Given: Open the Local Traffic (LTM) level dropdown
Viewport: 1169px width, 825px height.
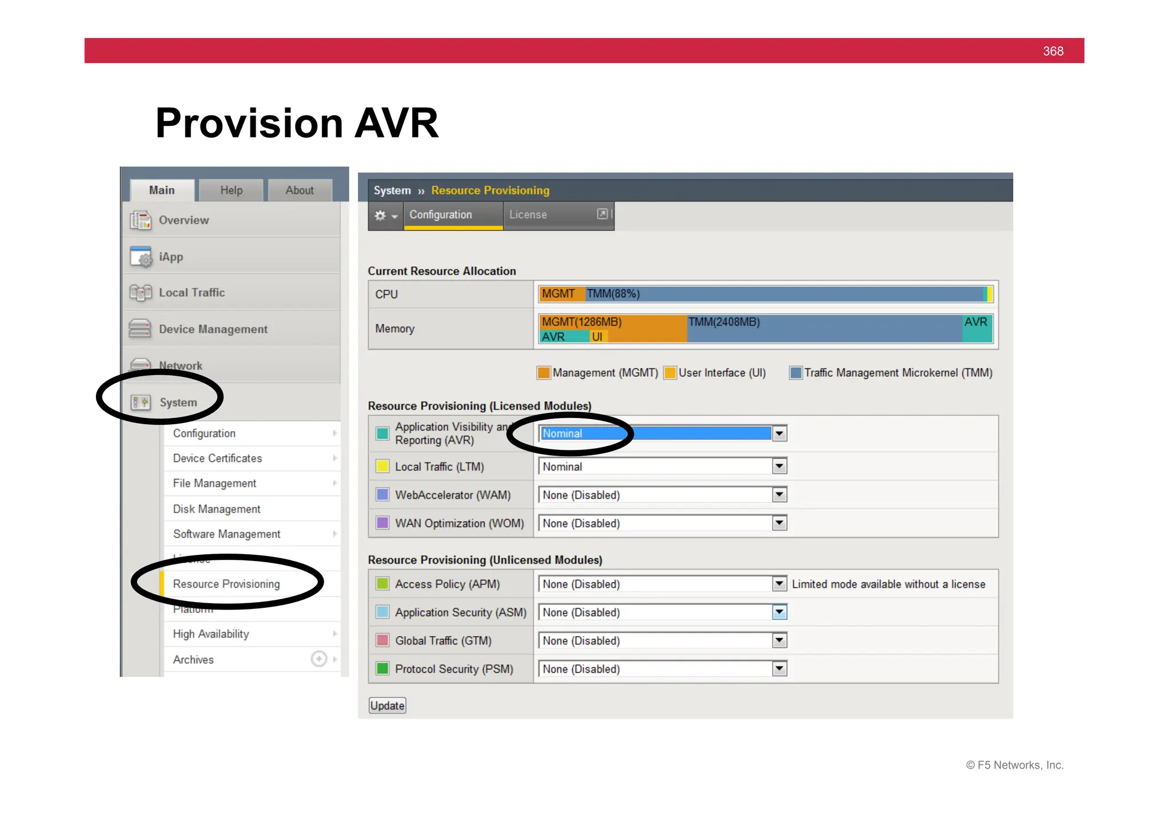Looking at the screenshot, I should click(x=663, y=466).
